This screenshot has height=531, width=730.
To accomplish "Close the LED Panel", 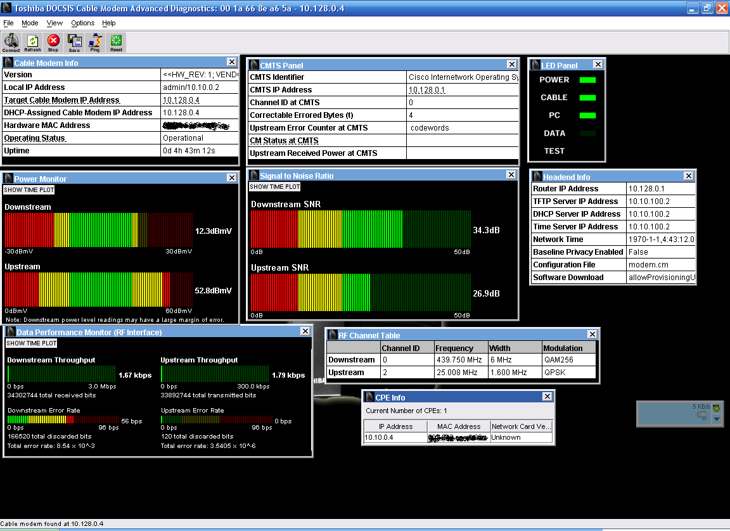I will coord(598,65).
